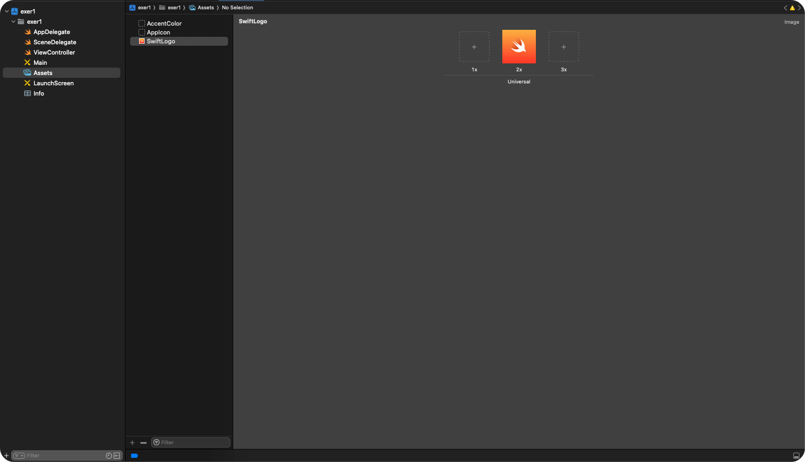This screenshot has width=805, height=462.
Task: Click the blue breakpoint tag icon
Action: click(134, 455)
